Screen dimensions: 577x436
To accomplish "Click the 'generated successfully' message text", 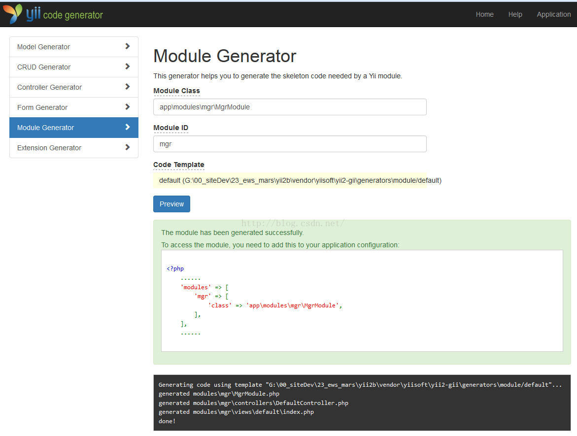I will tap(232, 233).
